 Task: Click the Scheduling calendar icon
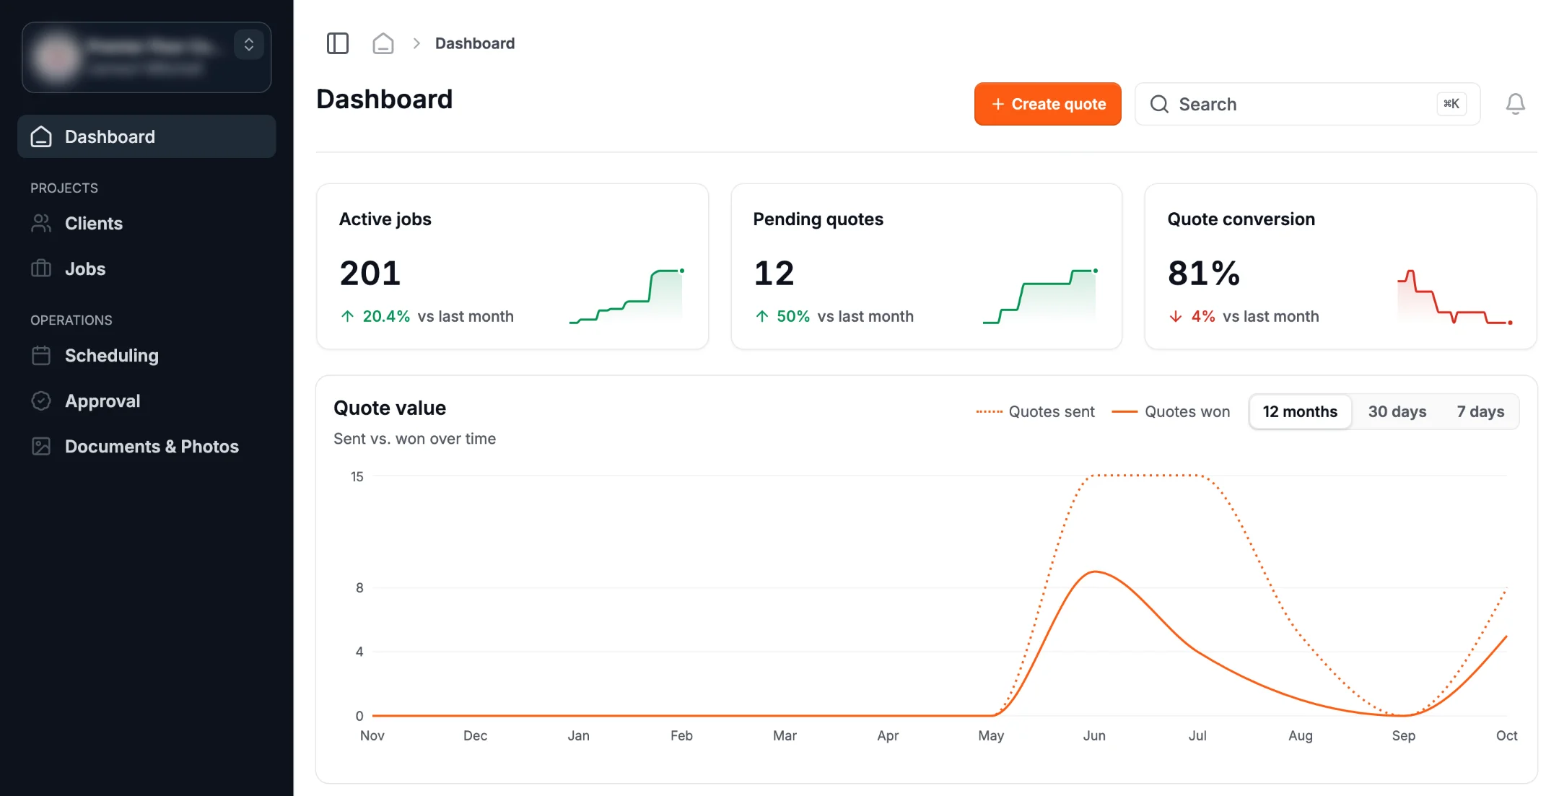pyautogui.click(x=41, y=355)
